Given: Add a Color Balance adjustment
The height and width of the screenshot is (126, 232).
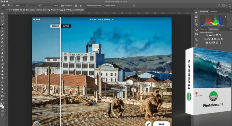Looking at the screenshot, I should click(x=209, y=39).
